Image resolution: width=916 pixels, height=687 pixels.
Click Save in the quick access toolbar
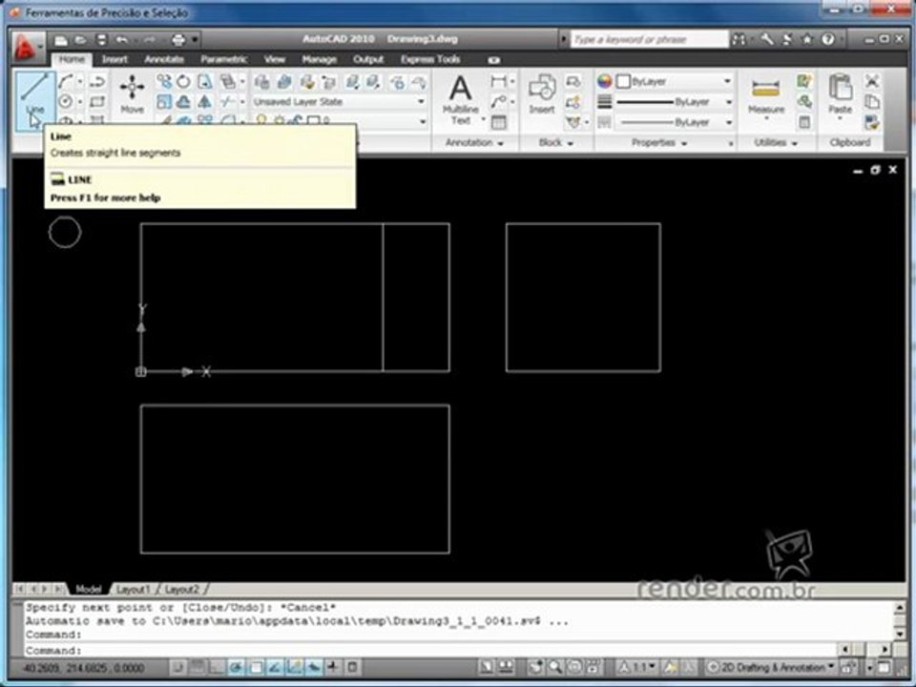101,40
